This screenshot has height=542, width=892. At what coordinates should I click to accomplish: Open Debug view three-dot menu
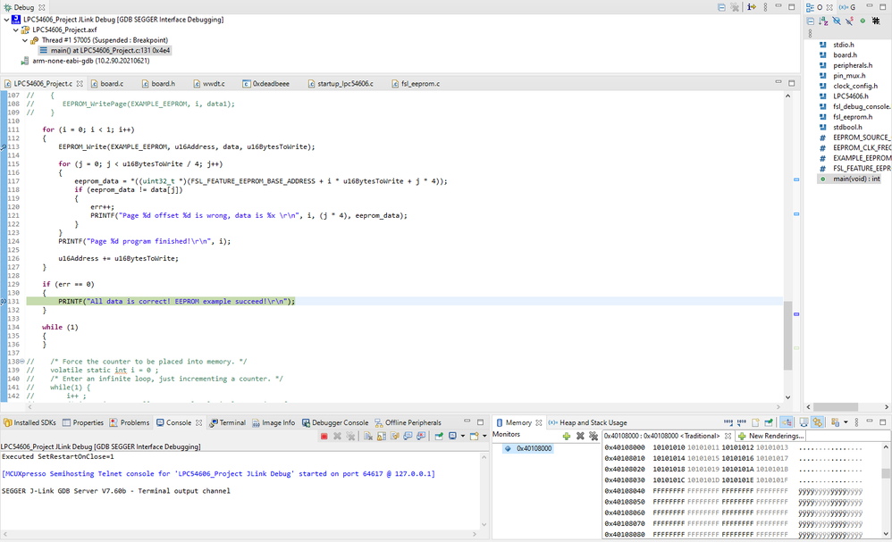pyautogui.click(x=765, y=7)
